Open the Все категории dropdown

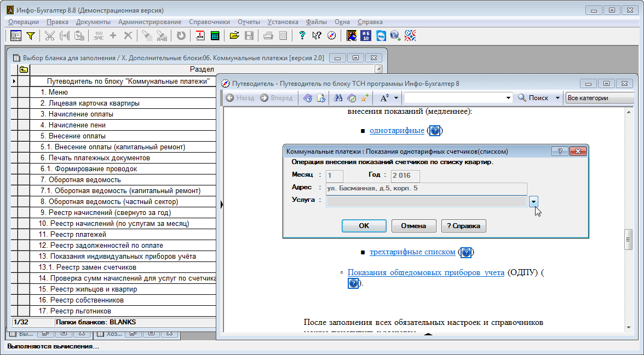[x=600, y=98]
